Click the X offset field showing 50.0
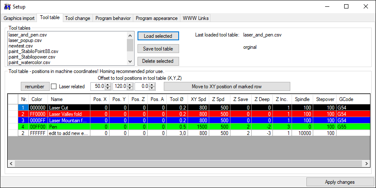The width and height of the screenshot is (376, 188). (x=98, y=87)
